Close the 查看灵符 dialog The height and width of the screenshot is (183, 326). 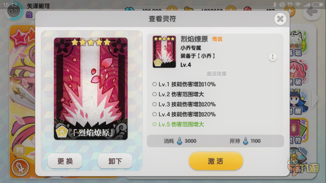pyautogui.click(x=280, y=19)
